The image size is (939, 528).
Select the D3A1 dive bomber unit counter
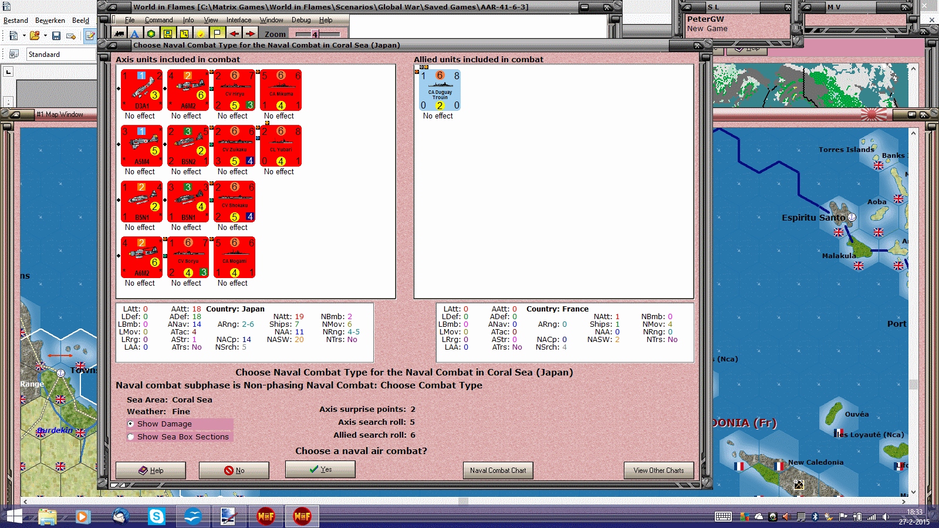(141, 90)
